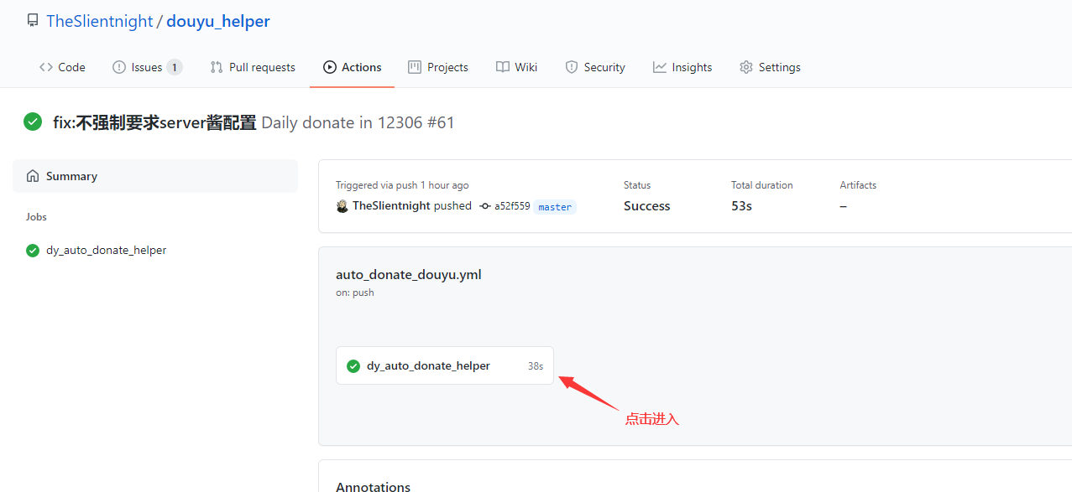
Task: Click the Jobs label in sidebar
Action: (x=36, y=217)
